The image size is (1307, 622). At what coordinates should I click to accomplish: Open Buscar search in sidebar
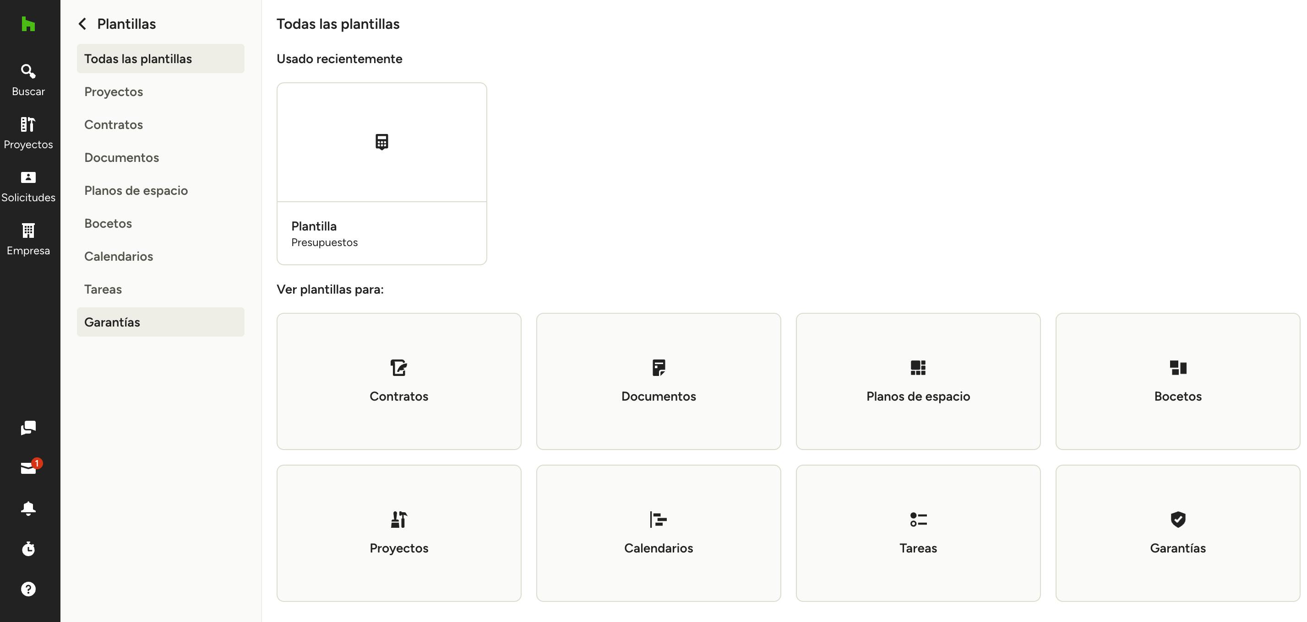pyautogui.click(x=28, y=80)
